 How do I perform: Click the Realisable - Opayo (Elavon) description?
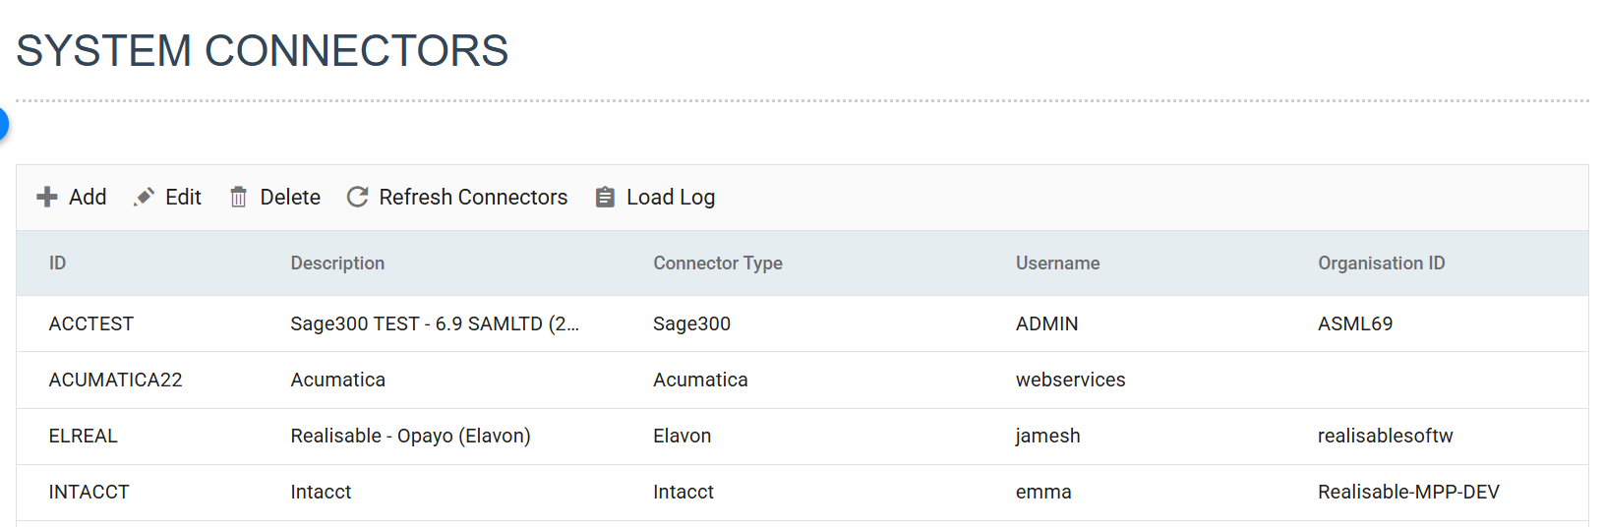coord(410,437)
